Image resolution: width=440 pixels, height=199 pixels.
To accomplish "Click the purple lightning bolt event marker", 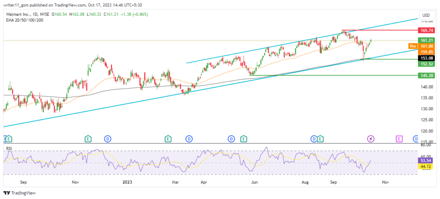I will pos(371,139).
